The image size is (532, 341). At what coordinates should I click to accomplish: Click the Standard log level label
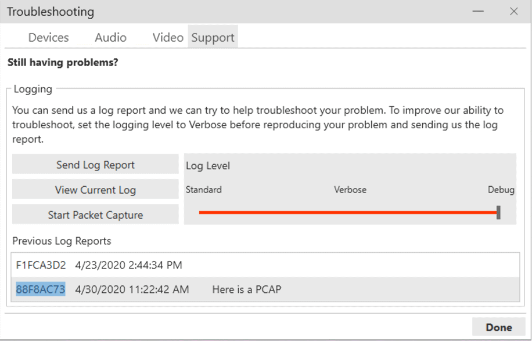coord(204,190)
